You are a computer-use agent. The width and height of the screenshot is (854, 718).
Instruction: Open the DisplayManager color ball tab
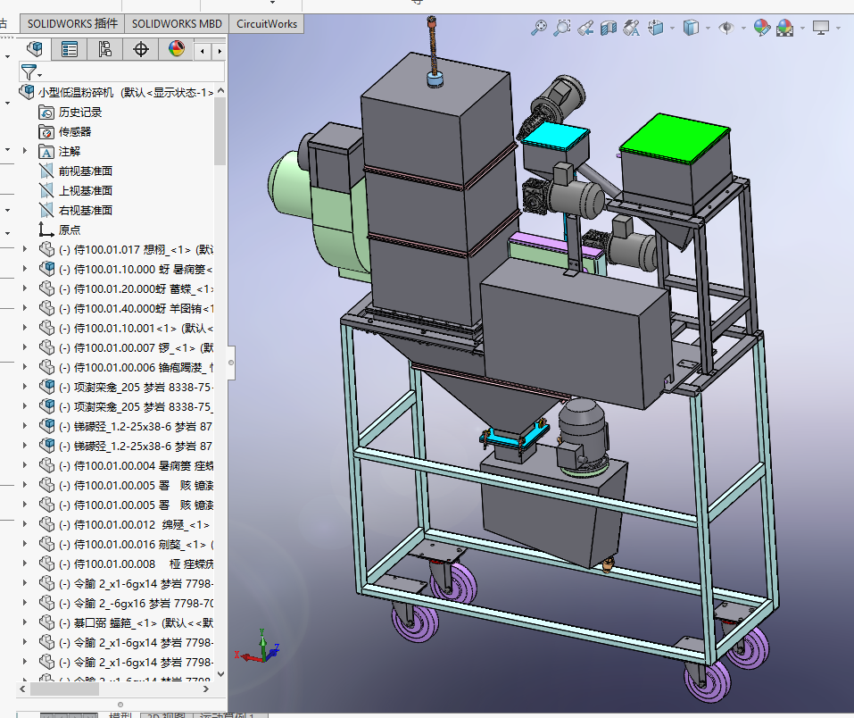(x=176, y=50)
